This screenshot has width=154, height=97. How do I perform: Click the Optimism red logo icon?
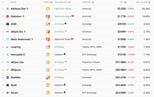pyautogui.click(x=7, y=16)
